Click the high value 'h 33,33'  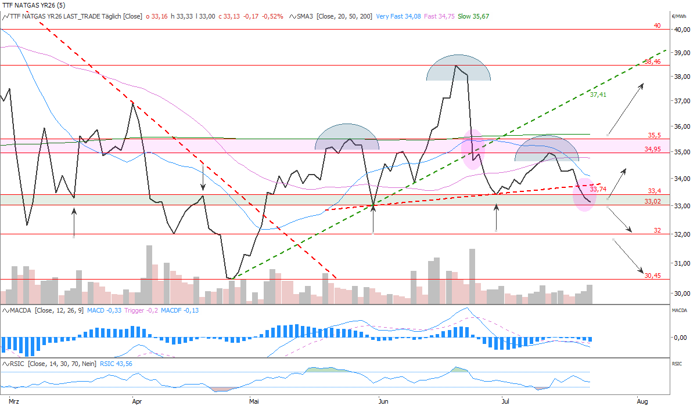click(x=183, y=16)
